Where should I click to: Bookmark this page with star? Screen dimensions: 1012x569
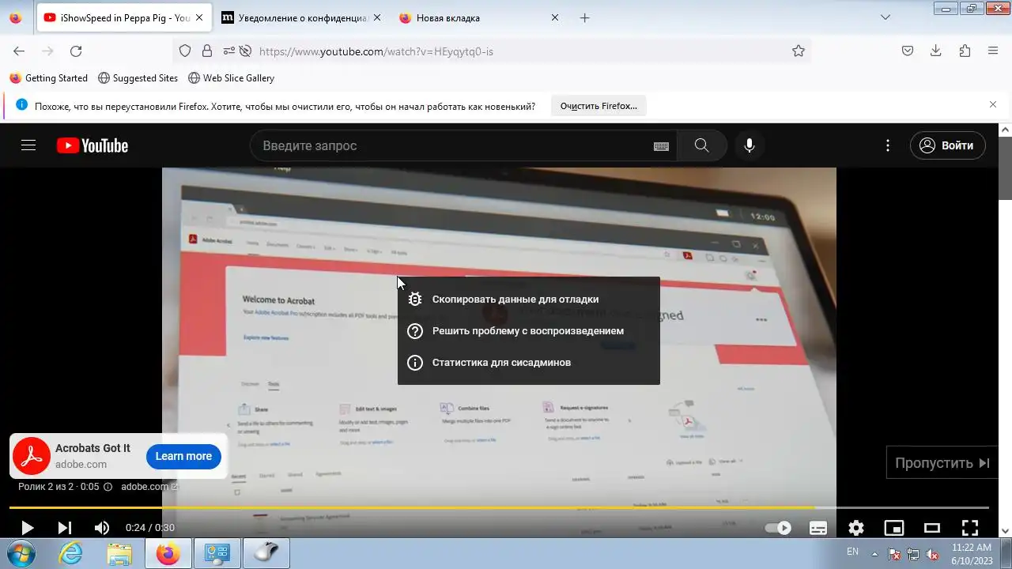[799, 51]
